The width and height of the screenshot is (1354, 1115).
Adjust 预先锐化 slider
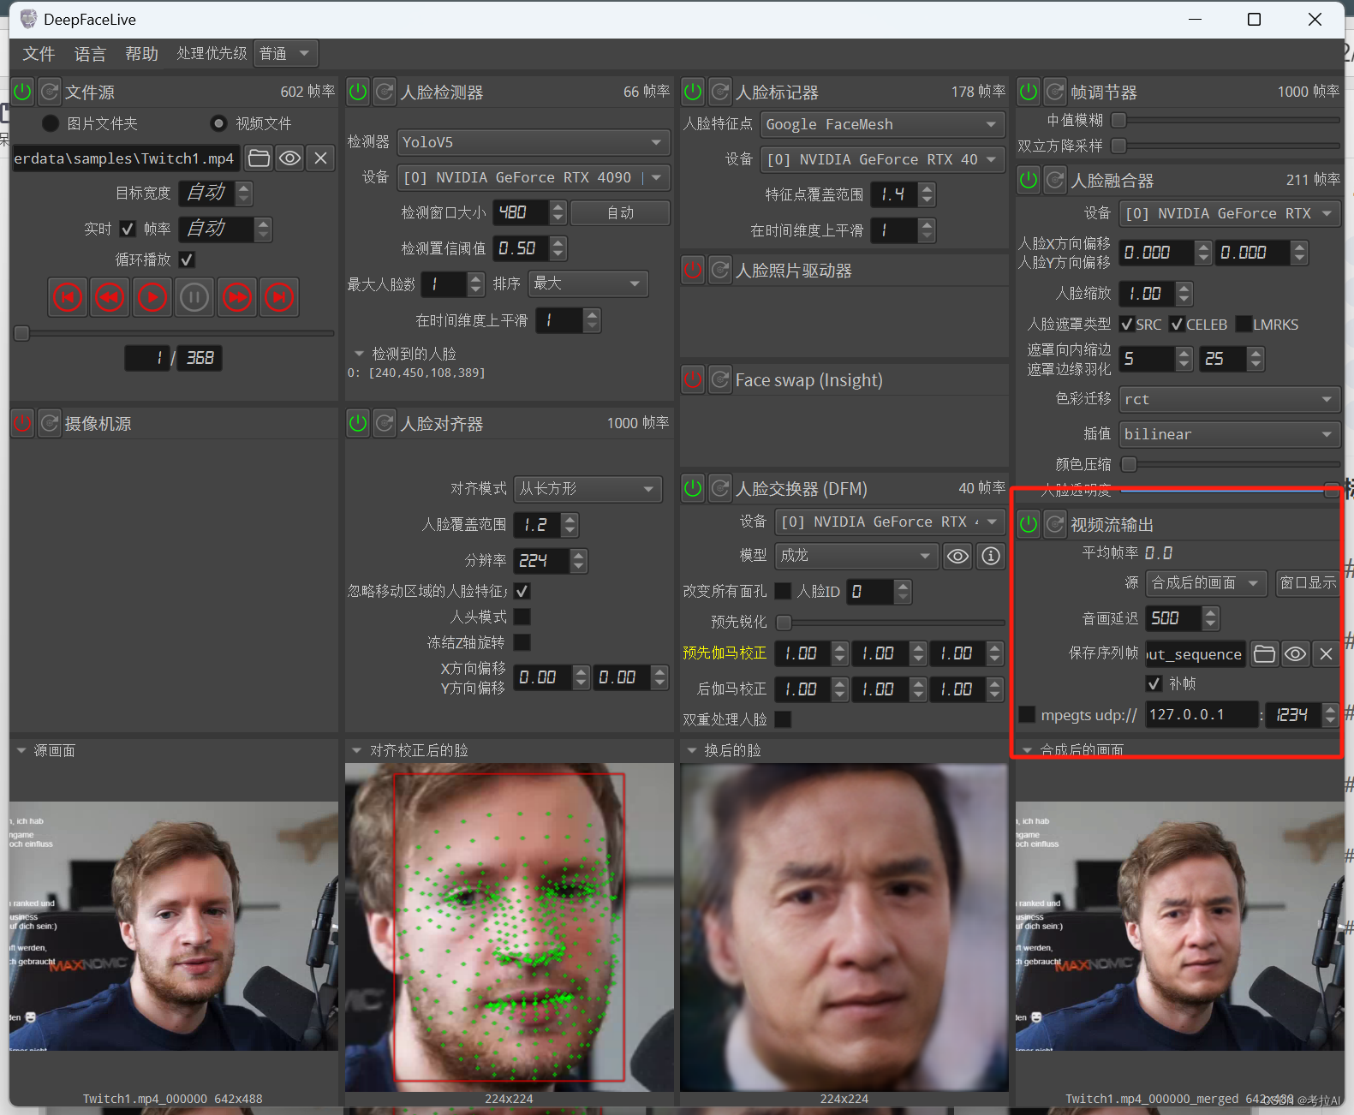(890, 623)
